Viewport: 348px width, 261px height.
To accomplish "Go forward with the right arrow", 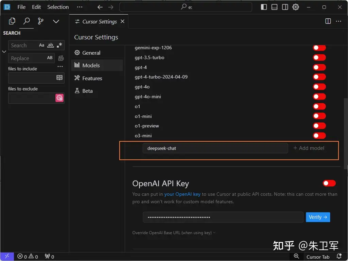I will [x=111, y=7].
